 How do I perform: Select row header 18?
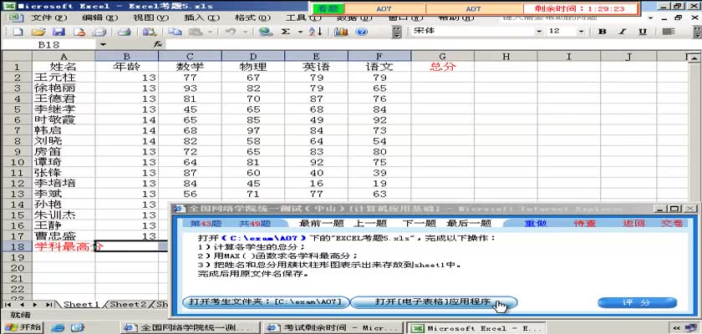[x=17, y=246]
